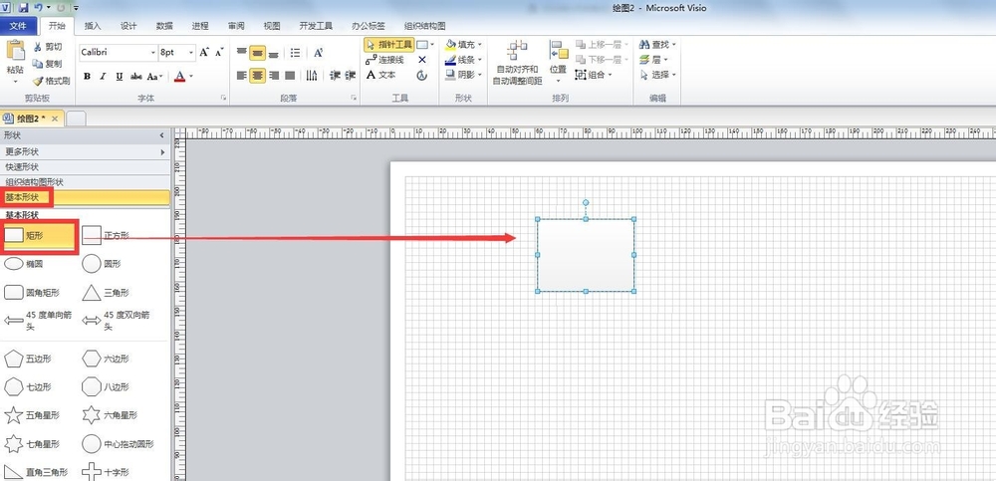Open the Calibri font name dropdown

coord(153,52)
